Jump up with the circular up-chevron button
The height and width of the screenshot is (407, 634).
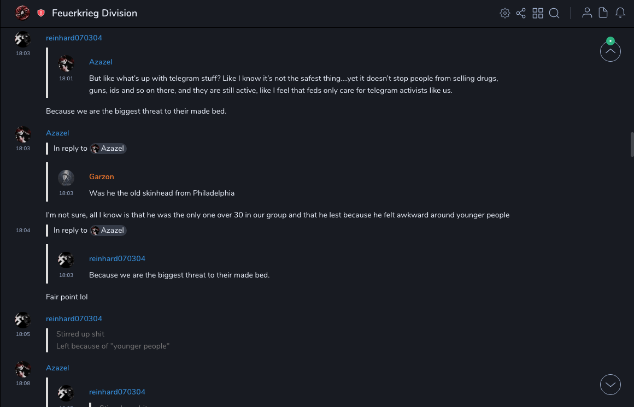610,51
